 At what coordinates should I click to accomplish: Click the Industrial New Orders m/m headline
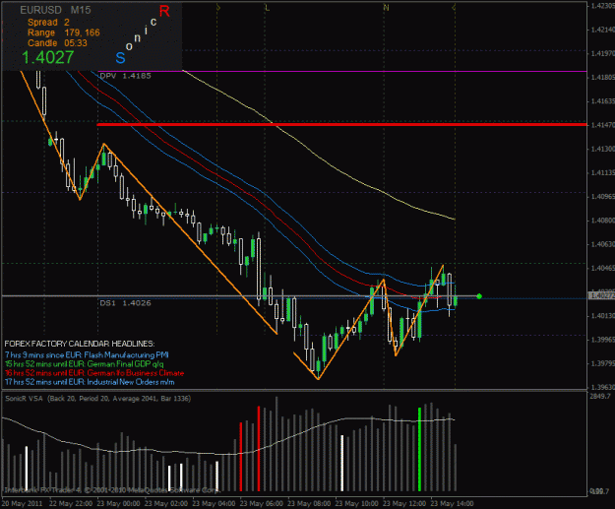(90, 382)
